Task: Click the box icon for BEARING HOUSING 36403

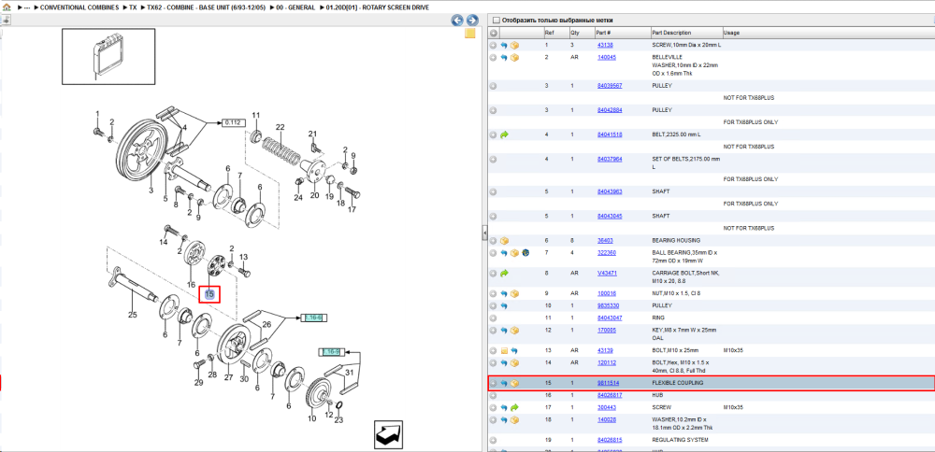Action: (x=504, y=241)
